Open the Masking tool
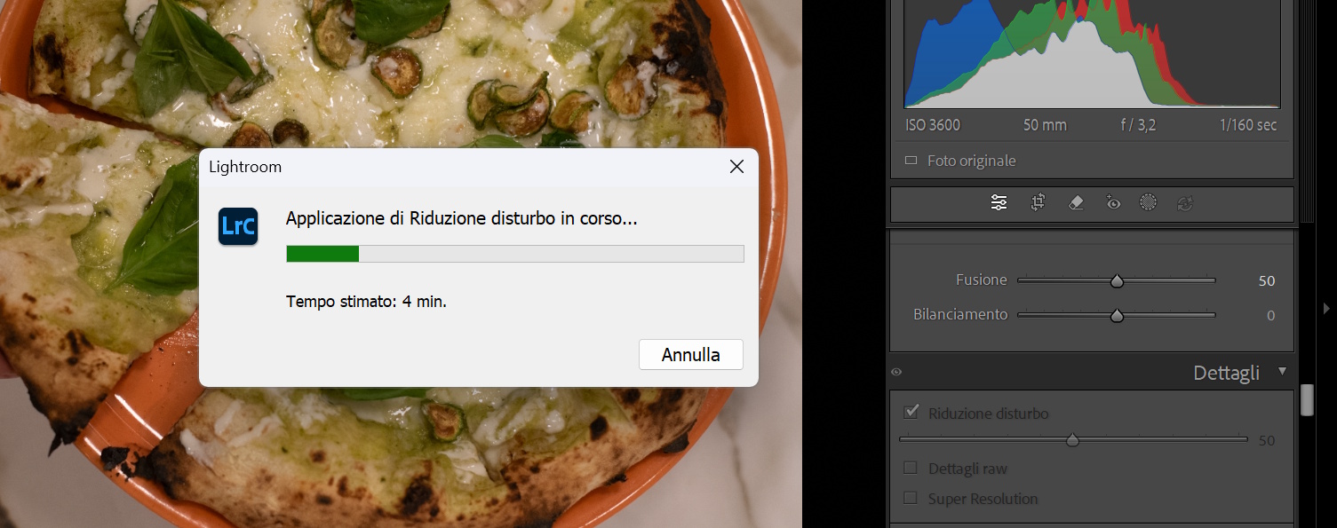The width and height of the screenshot is (1337, 528). (1148, 202)
